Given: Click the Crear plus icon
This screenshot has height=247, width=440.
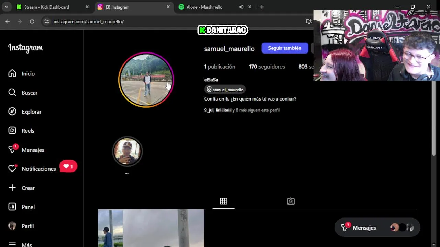Looking at the screenshot, I should pos(12,188).
